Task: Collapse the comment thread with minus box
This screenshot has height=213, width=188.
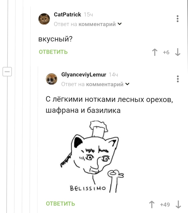Action: point(7,72)
